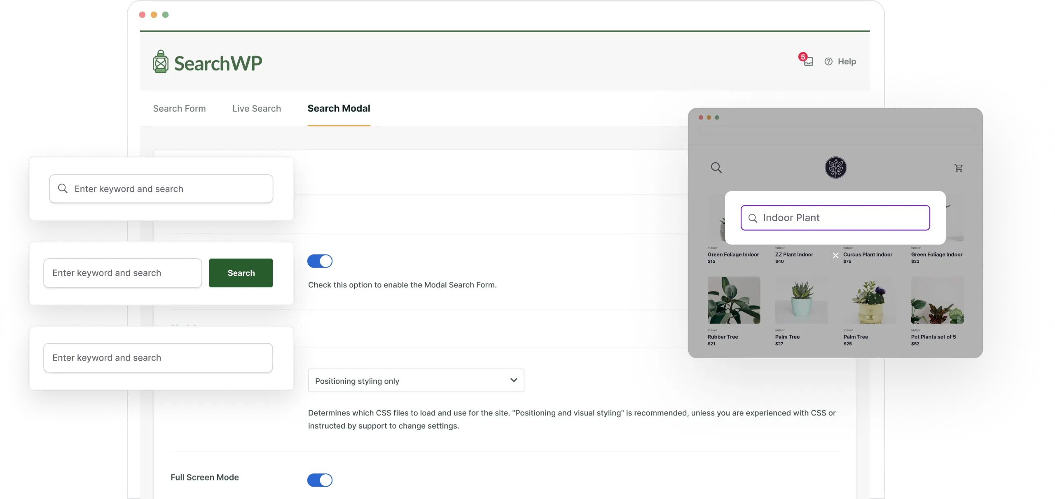
Task: Expand the CSS styling options list
Action: point(513,380)
